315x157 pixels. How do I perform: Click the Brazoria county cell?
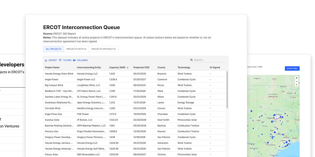(162, 74)
